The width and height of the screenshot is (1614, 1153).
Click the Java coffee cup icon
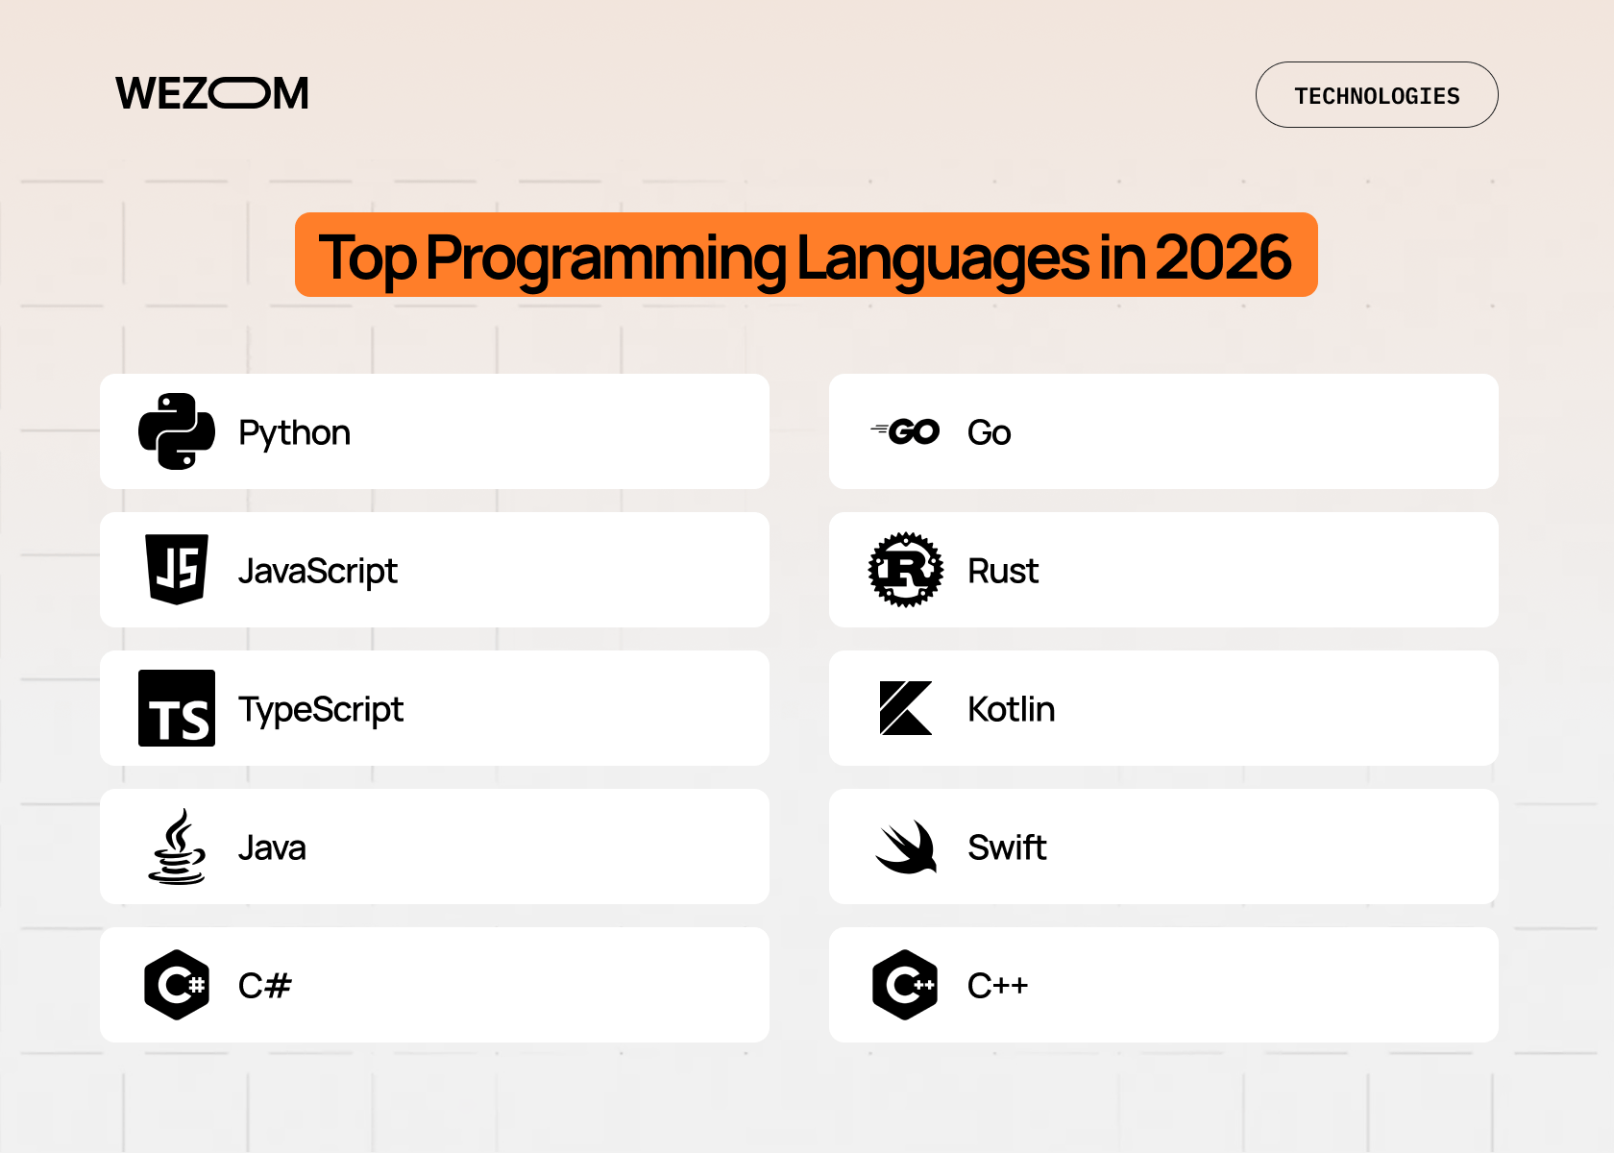(x=177, y=846)
